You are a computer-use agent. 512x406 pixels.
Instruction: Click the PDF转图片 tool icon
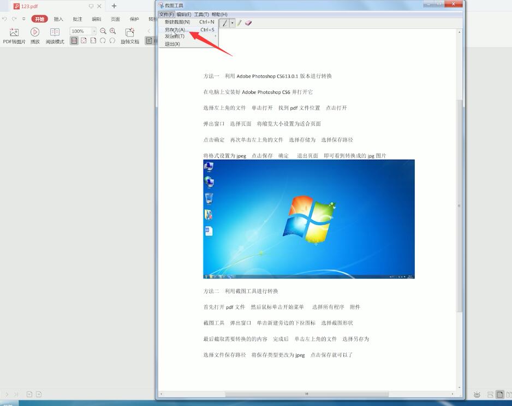click(14, 32)
